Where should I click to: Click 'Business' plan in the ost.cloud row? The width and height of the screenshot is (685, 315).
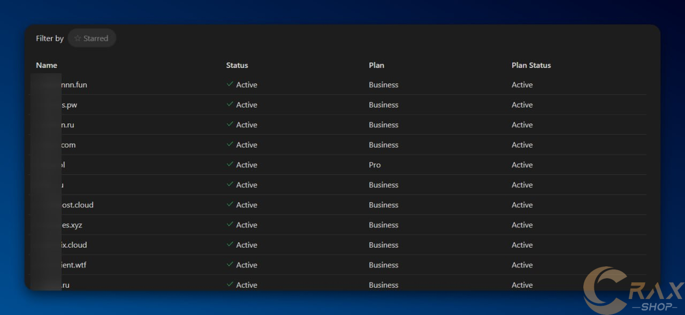coord(384,205)
